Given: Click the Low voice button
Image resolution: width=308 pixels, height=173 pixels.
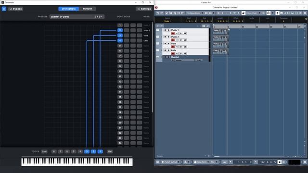Looking at the screenshot, I should [x=44, y=151].
